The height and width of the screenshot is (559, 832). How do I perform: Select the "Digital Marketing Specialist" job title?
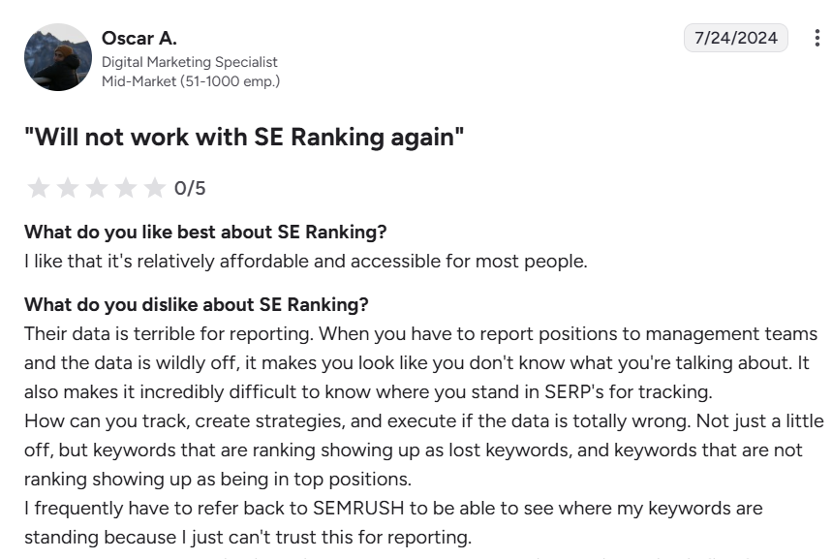click(190, 61)
